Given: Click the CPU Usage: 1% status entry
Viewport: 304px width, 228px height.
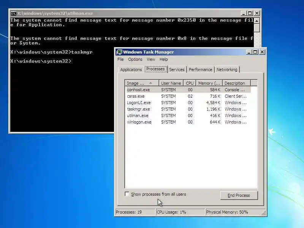Looking at the screenshot, I should tap(180, 212).
